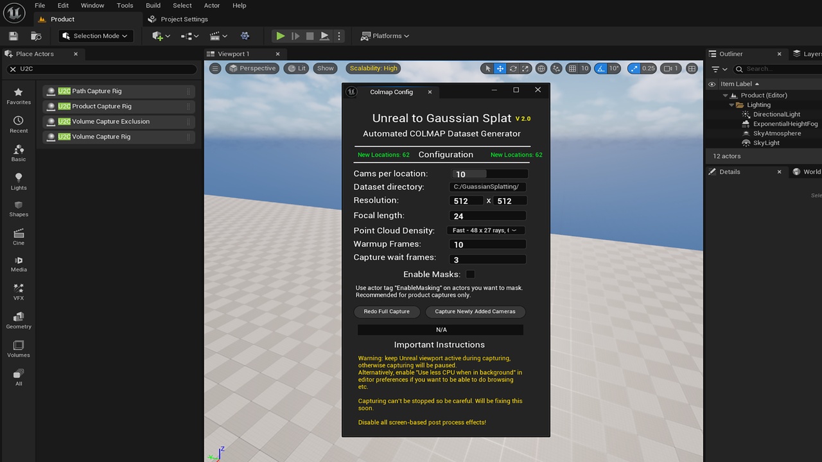Screen dimensions: 822x462
Task: Open the viewport Show menu
Action: tap(326, 68)
